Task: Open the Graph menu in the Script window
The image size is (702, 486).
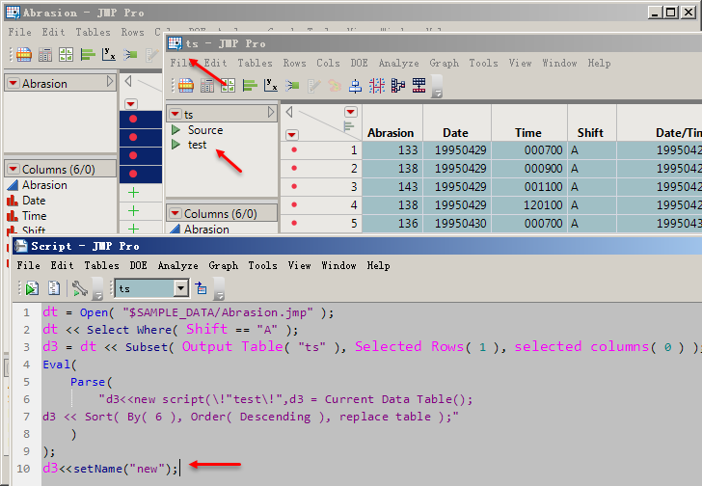Action: [223, 265]
